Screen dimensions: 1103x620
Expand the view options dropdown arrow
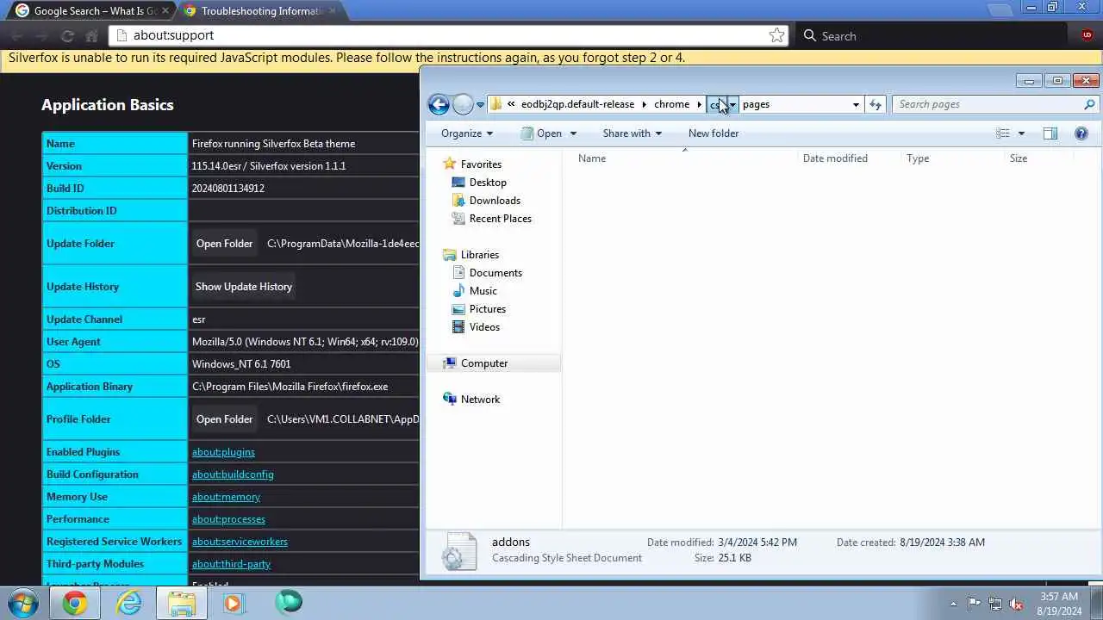click(x=1021, y=133)
